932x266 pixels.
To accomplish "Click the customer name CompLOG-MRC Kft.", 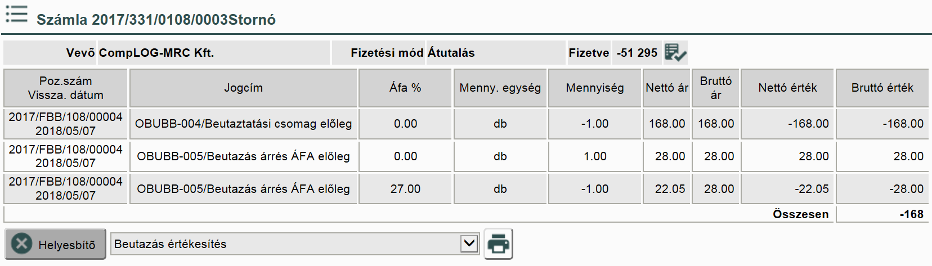I will pos(156,53).
